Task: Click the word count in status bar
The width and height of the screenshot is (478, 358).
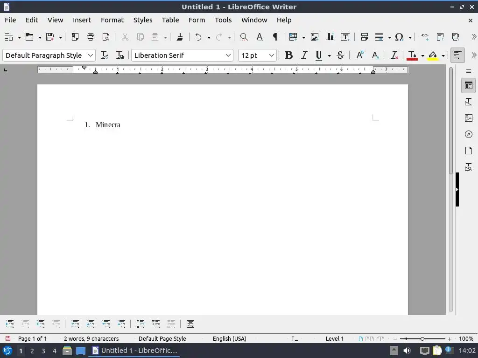Action: click(x=91, y=338)
